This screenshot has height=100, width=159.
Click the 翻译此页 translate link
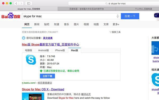pyautogui.click(x=86, y=94)
